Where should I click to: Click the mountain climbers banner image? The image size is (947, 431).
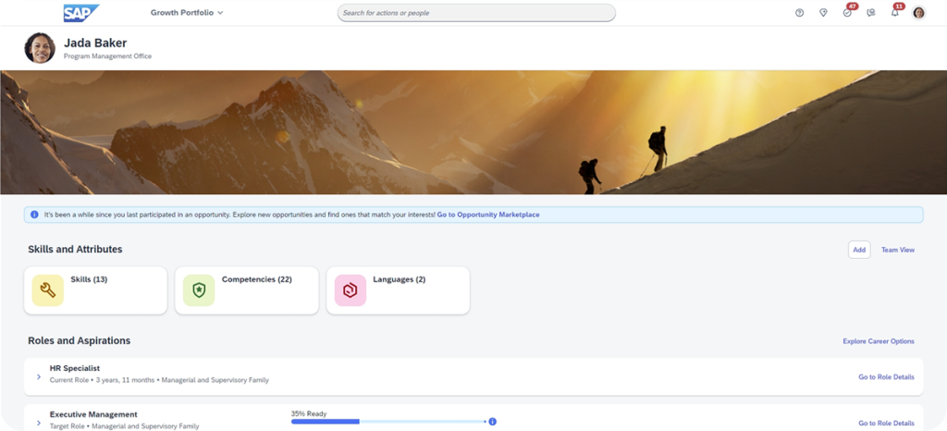(x=473, y=132)
